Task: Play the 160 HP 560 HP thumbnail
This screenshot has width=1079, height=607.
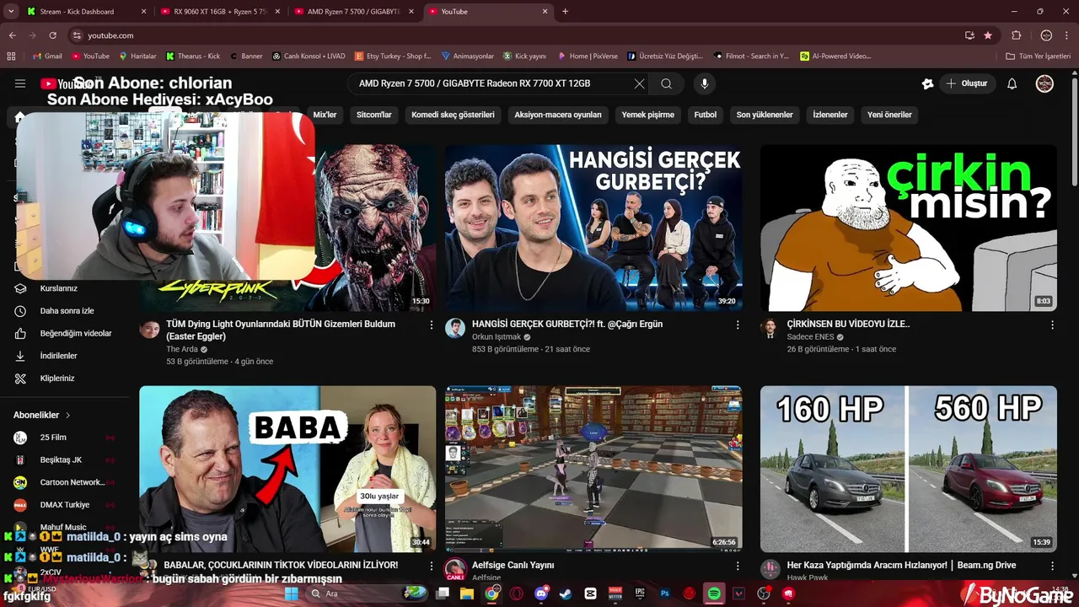Action: 908,469
